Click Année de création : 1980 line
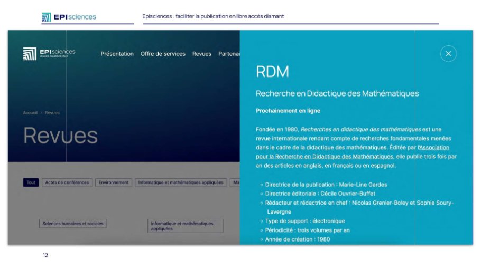Image resolution: width=481 pixels, height=270 pixels. [x=298, y=239]
